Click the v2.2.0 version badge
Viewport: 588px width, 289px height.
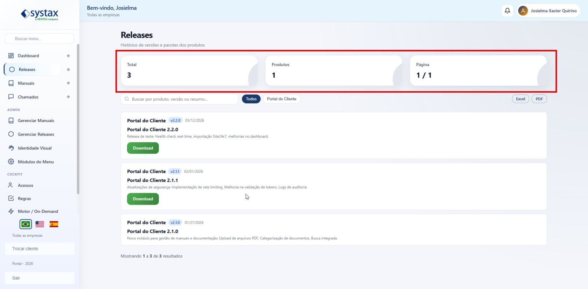pos(175,121)
